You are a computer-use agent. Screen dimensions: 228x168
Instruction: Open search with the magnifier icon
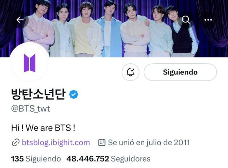(186, 20)
